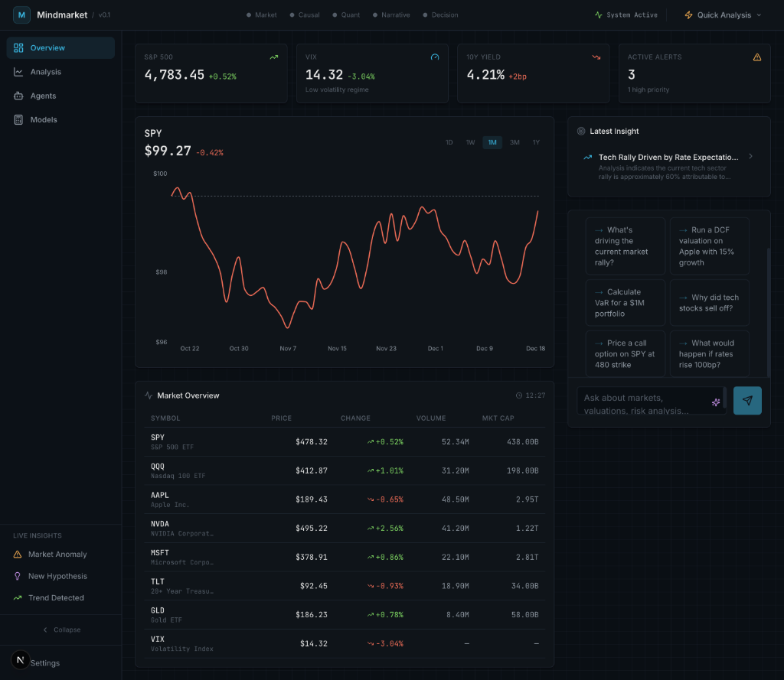The image size is (784, 680).
Task: Click the down-trend arrow in the AAPL row
Action: (x=371, y=499)
